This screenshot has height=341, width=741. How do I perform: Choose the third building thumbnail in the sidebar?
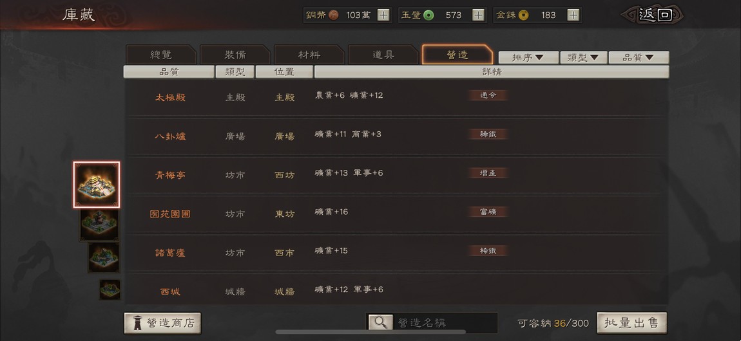pyautogui.click(x=104, y=257)
